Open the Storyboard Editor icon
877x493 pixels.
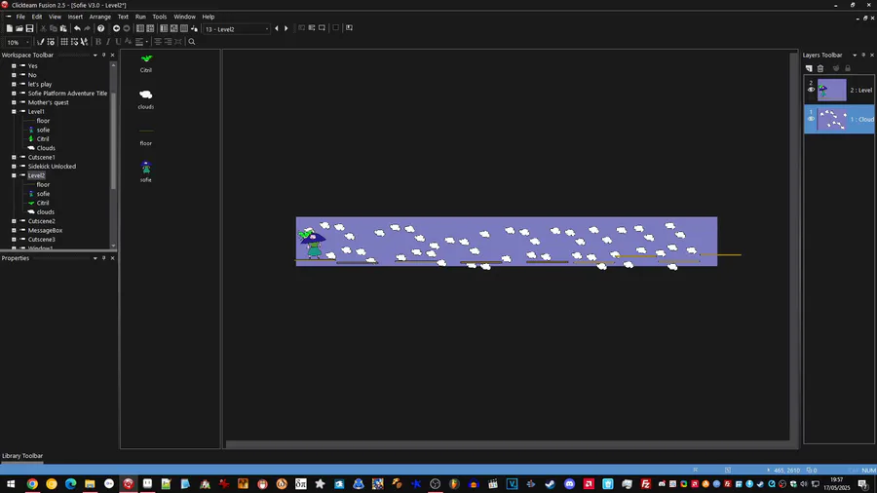coord(140,28)
